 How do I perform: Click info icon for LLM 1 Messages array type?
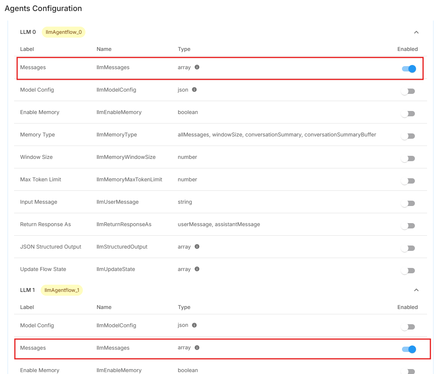point(197,348)
